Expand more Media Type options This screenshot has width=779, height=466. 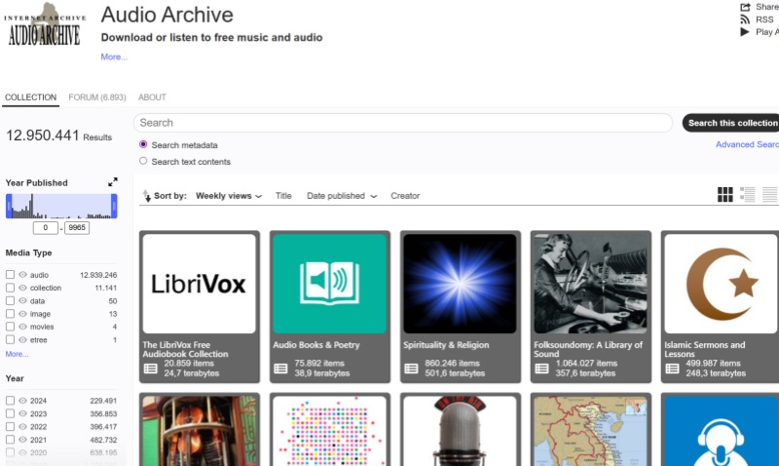[17, 354]
